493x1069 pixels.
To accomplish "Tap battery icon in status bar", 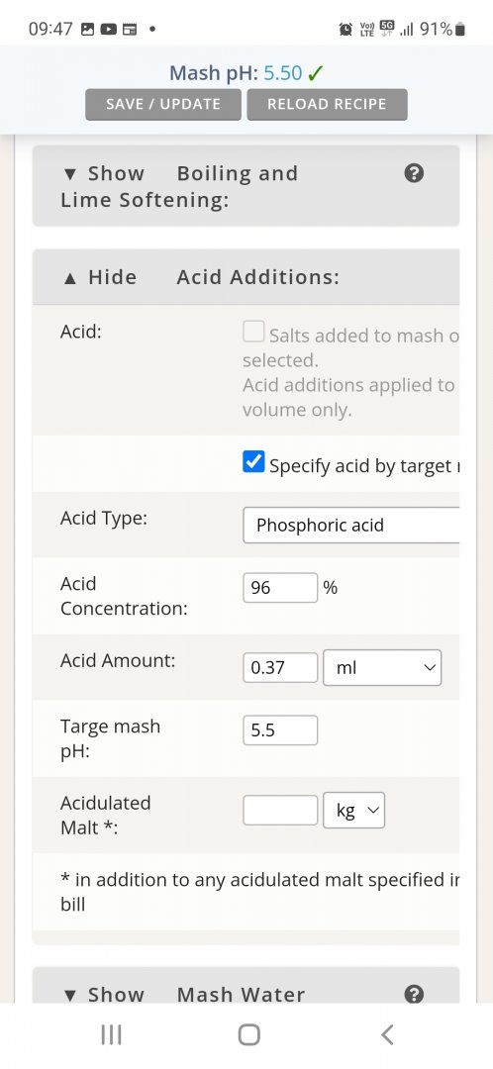I will pyautogui.click(x=460, y=30).
